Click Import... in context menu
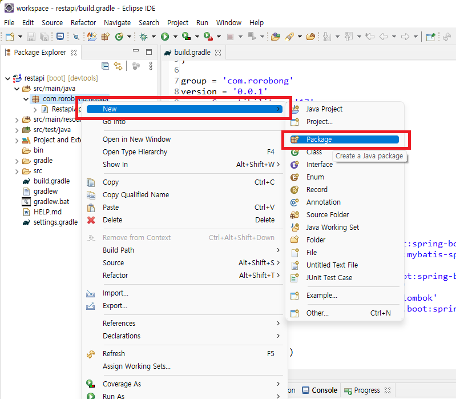This screenshot has height=399, width=456. [x=184, y=293]
